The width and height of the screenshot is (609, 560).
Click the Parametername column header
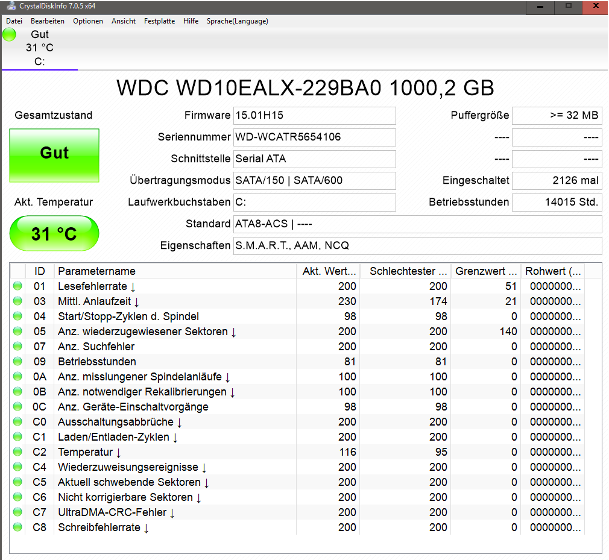pyautogui.click(x=175, y=271)
